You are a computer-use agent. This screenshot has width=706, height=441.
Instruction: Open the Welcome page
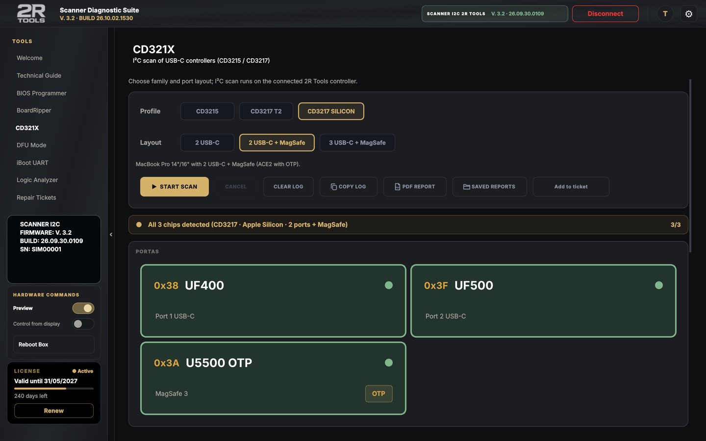coord(29,58)
